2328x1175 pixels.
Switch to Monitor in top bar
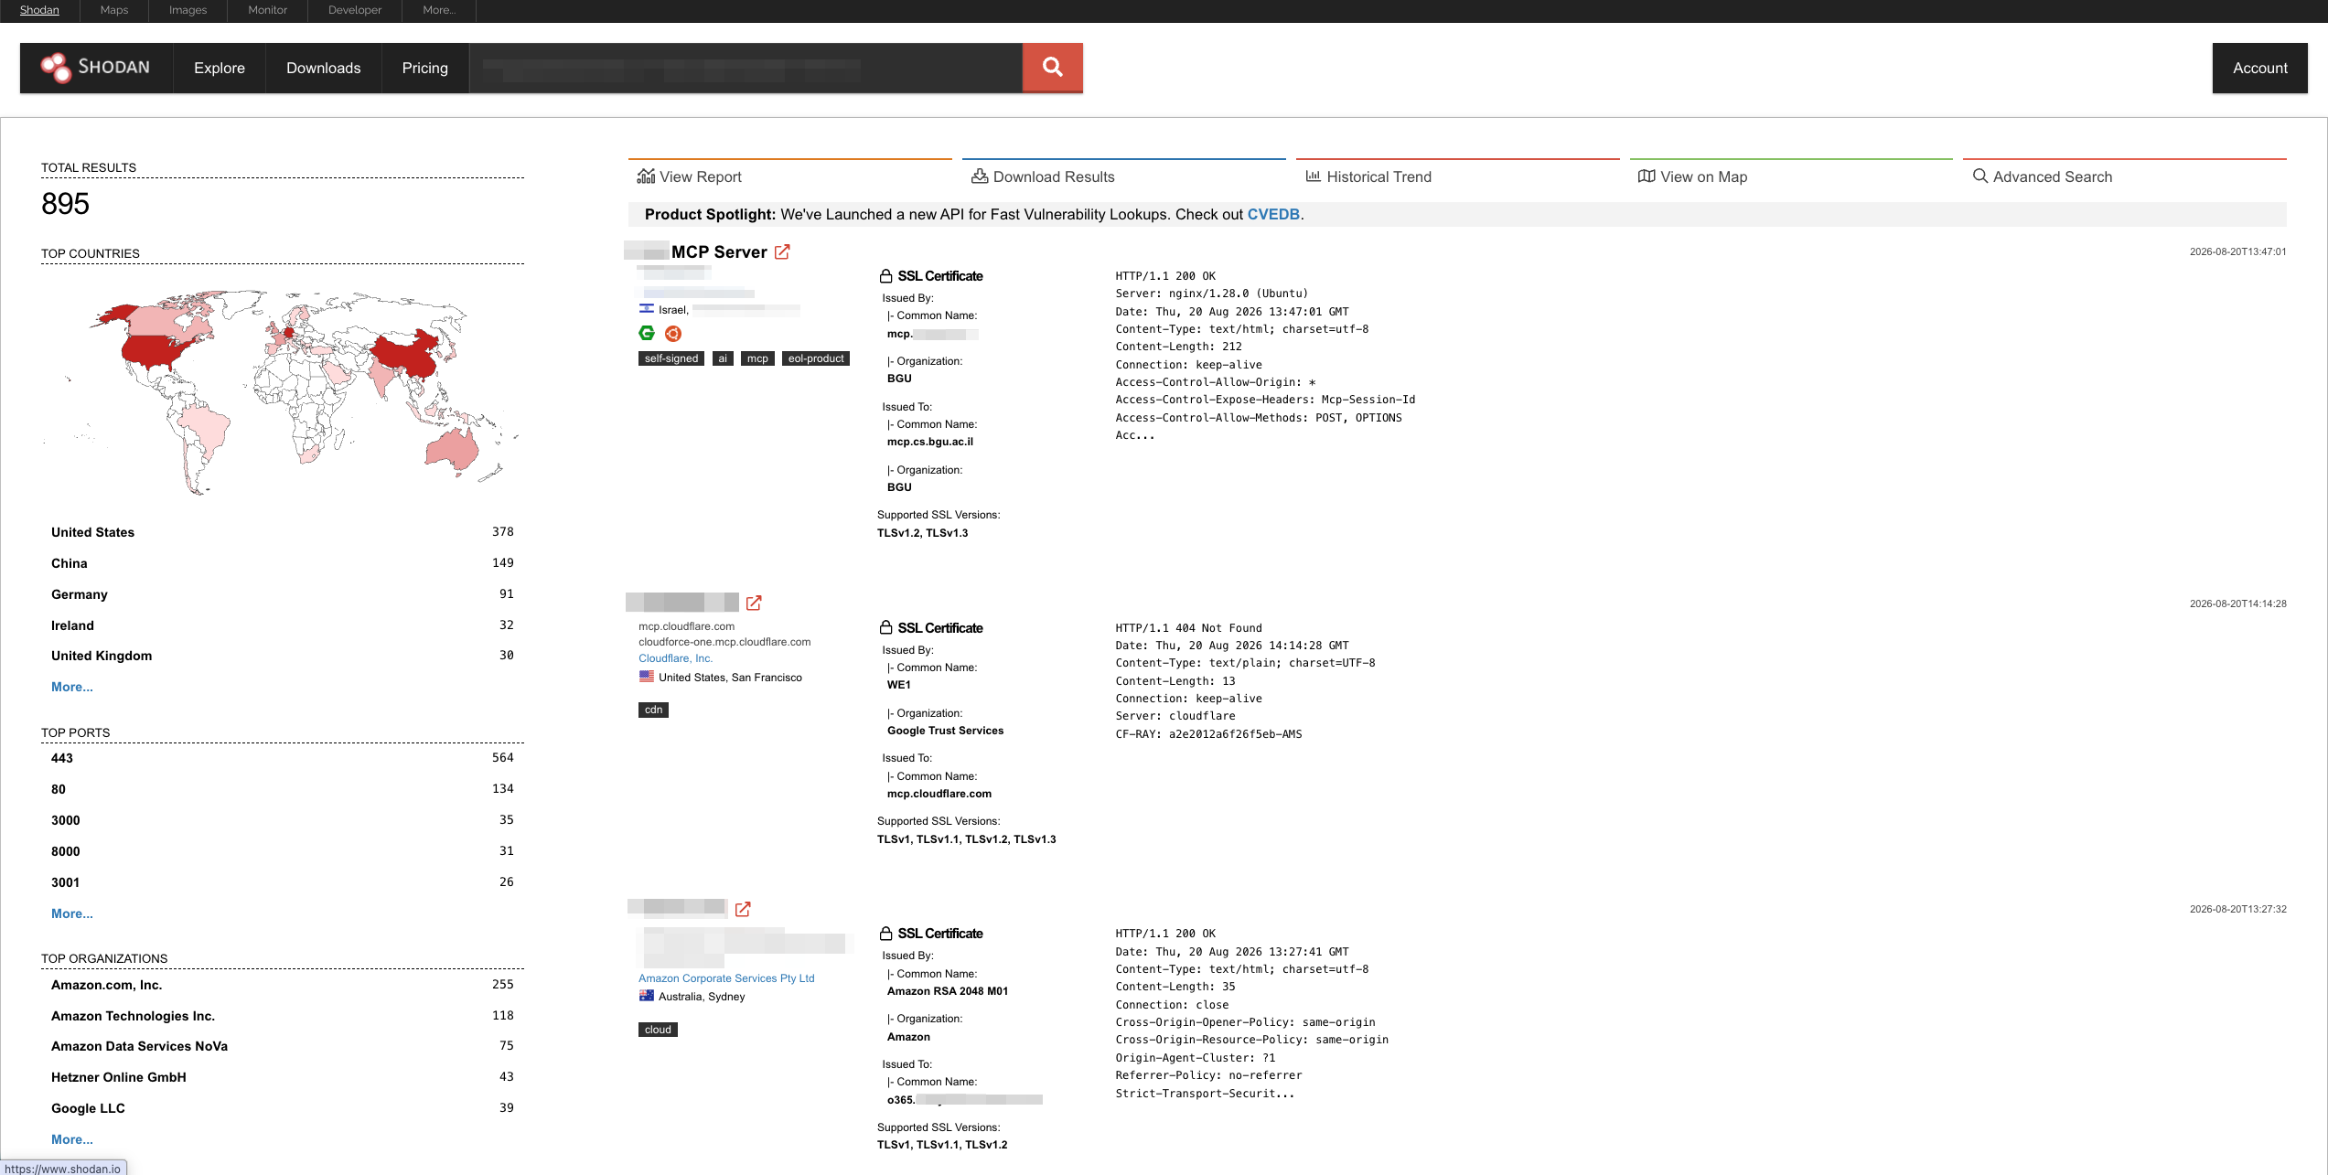tap(267, 10)
